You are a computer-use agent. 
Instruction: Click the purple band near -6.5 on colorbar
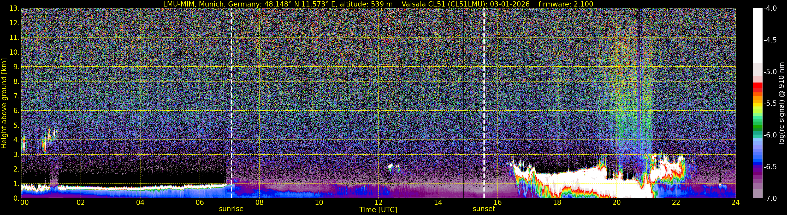pyautogui.click(x=758, y=169)
